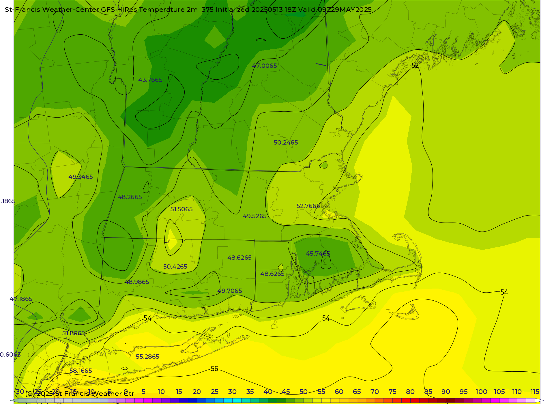Click the 55.2865 temperature value
The width and height of the screenshot is (554, 404).
(147, 357)
